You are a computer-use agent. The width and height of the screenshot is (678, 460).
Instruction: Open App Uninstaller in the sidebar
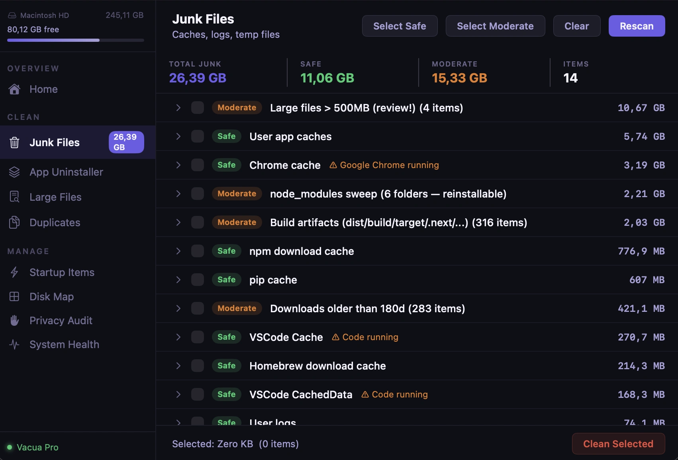tap(78, 172)
